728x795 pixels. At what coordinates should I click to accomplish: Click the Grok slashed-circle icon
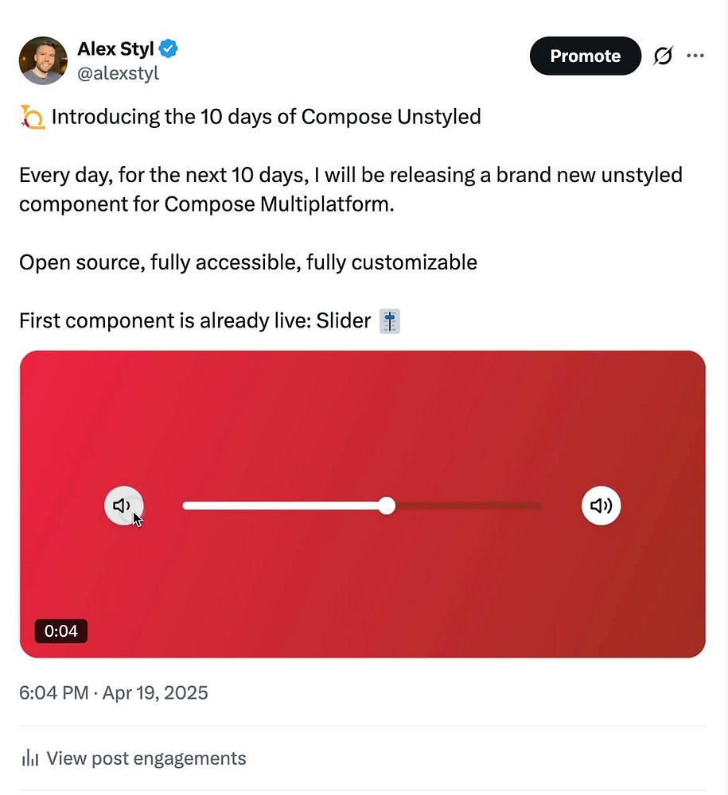point(663,56)
